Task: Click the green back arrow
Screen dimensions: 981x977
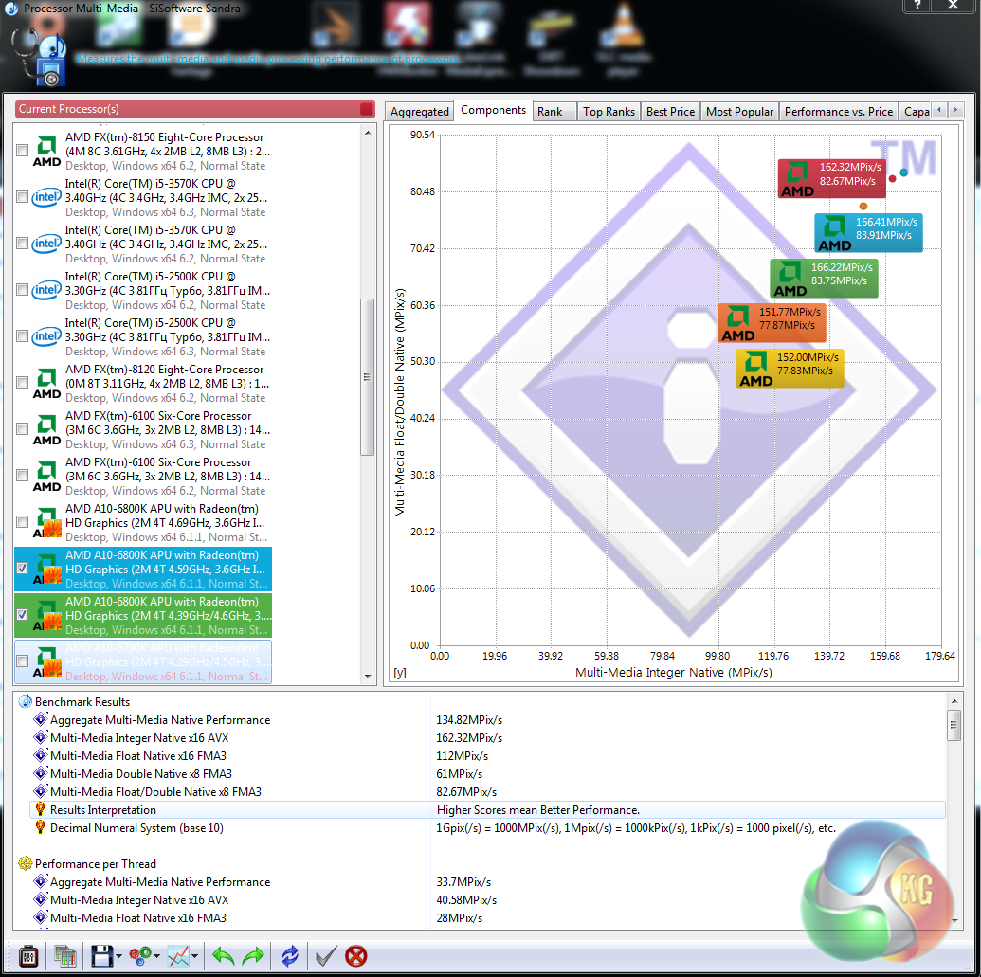Action: click(x=224, y=956)
